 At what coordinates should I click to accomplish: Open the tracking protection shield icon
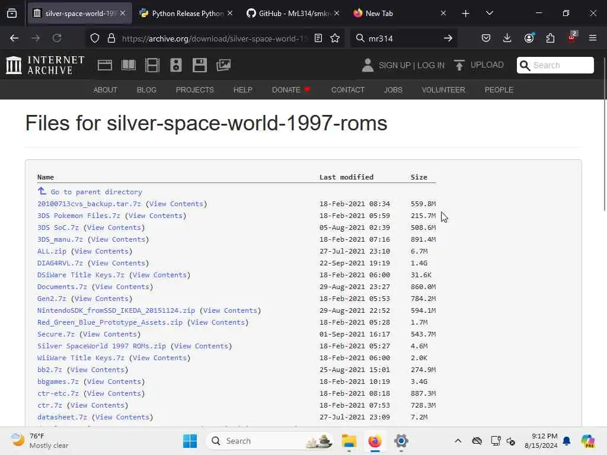pyautogui.click(x=95, y=39)
